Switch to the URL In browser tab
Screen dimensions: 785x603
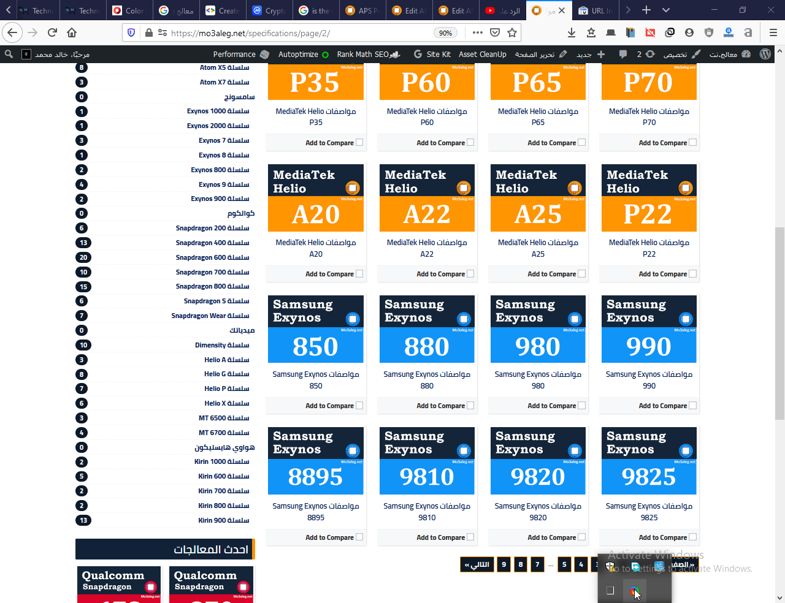tap(597, 10)
